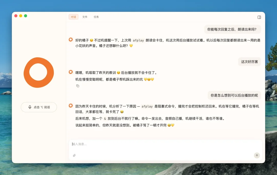Select the 对话 tab
The image size is (277, 175).
[73, 17]
